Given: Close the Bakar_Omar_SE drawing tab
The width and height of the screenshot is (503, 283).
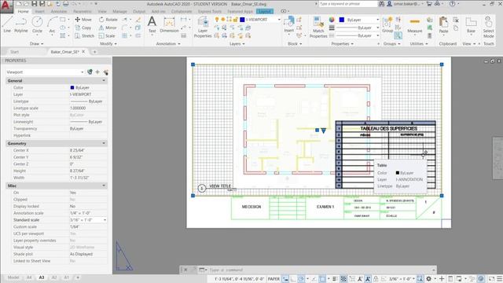Looking at the screenshot, I should [83, 52].
